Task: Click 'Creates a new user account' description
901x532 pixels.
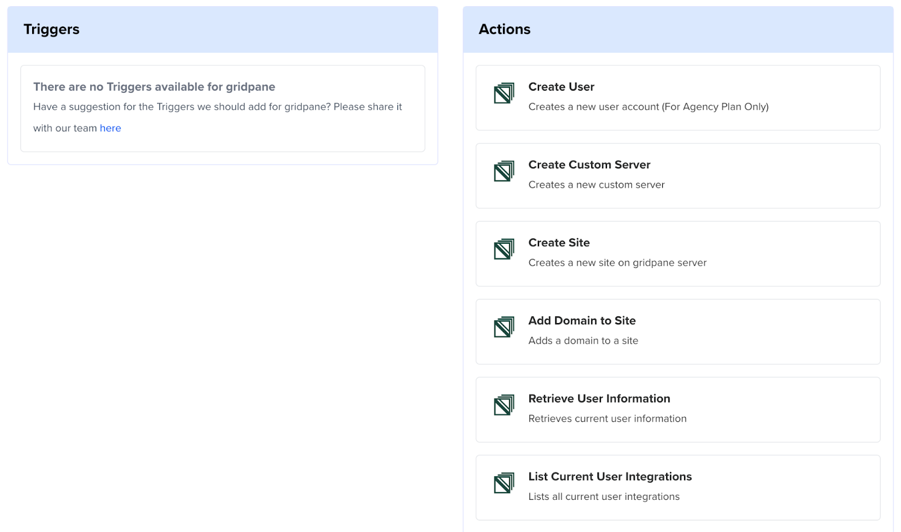Action: tap(648, 107)
